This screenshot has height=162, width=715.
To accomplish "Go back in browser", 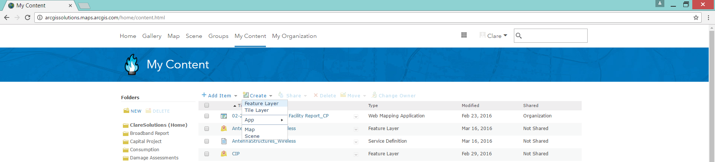I will [7, 17].
